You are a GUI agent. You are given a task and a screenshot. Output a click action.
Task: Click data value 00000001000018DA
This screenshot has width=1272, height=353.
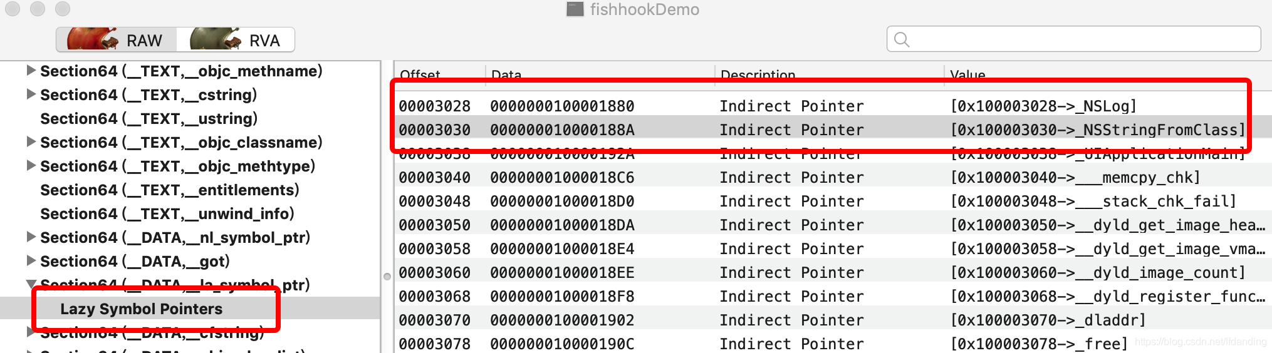coord(562,225)
